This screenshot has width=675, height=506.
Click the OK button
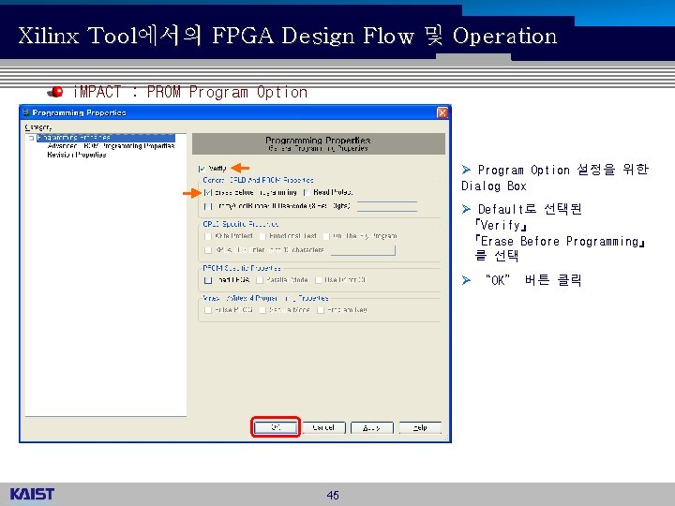(276, 427)
